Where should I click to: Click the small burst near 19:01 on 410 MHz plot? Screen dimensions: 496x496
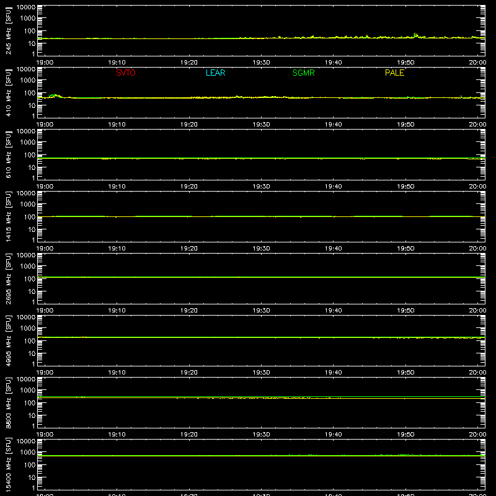click(x=55, y=95)
